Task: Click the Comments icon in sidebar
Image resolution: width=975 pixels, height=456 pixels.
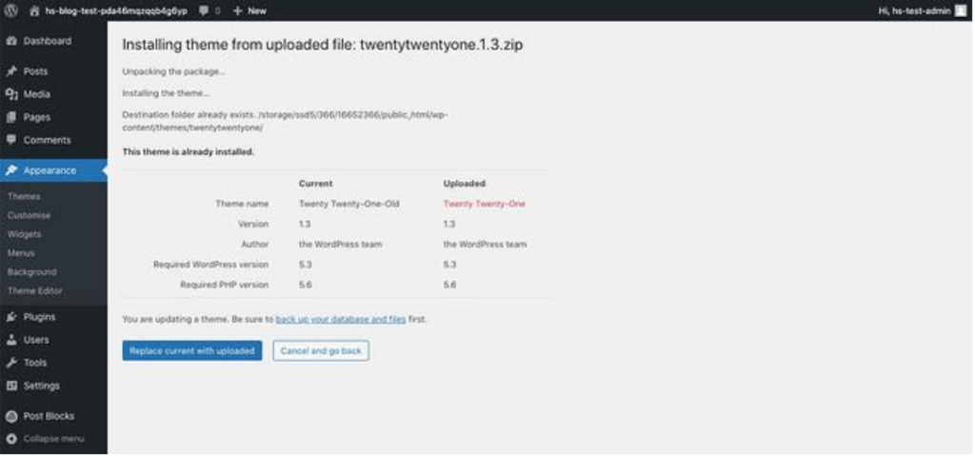Action: (11, 140)
